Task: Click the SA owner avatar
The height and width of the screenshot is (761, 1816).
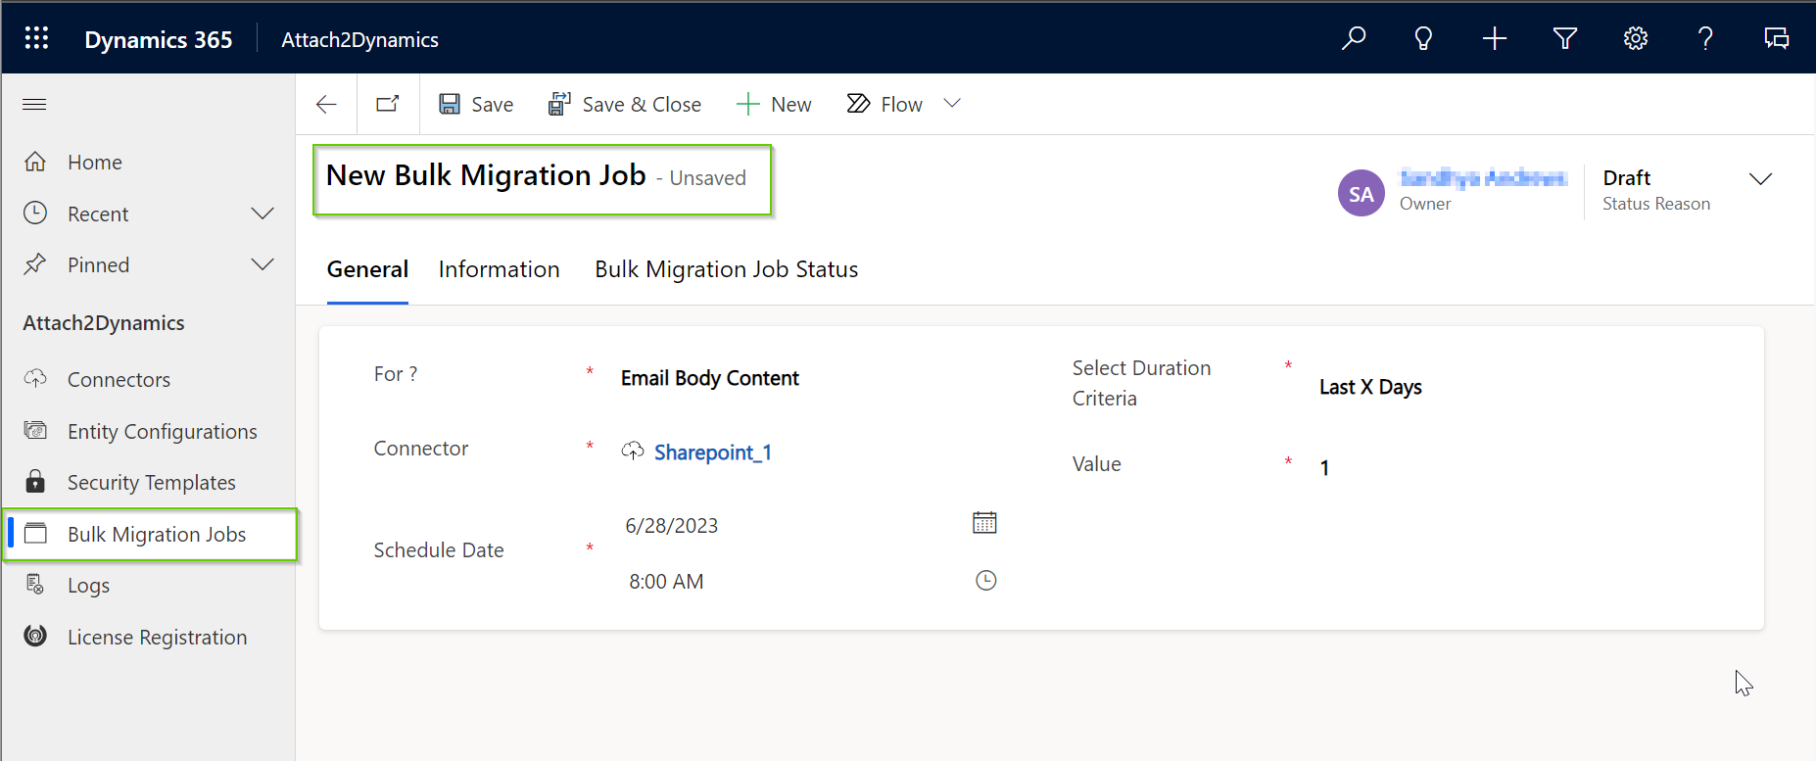Action: coord(1362,193)
